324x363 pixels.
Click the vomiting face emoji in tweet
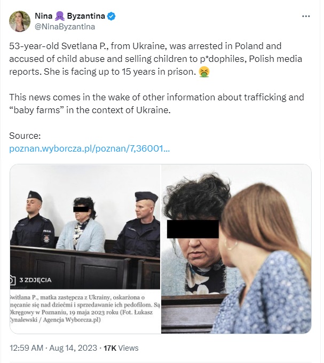click(204, 72)
